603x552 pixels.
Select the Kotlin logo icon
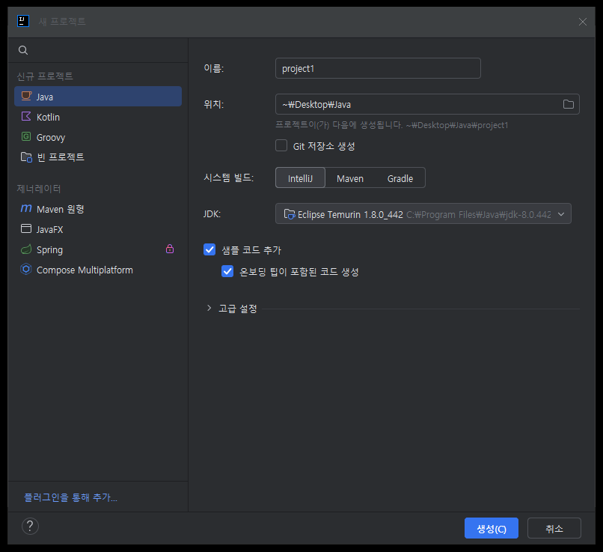26,116
